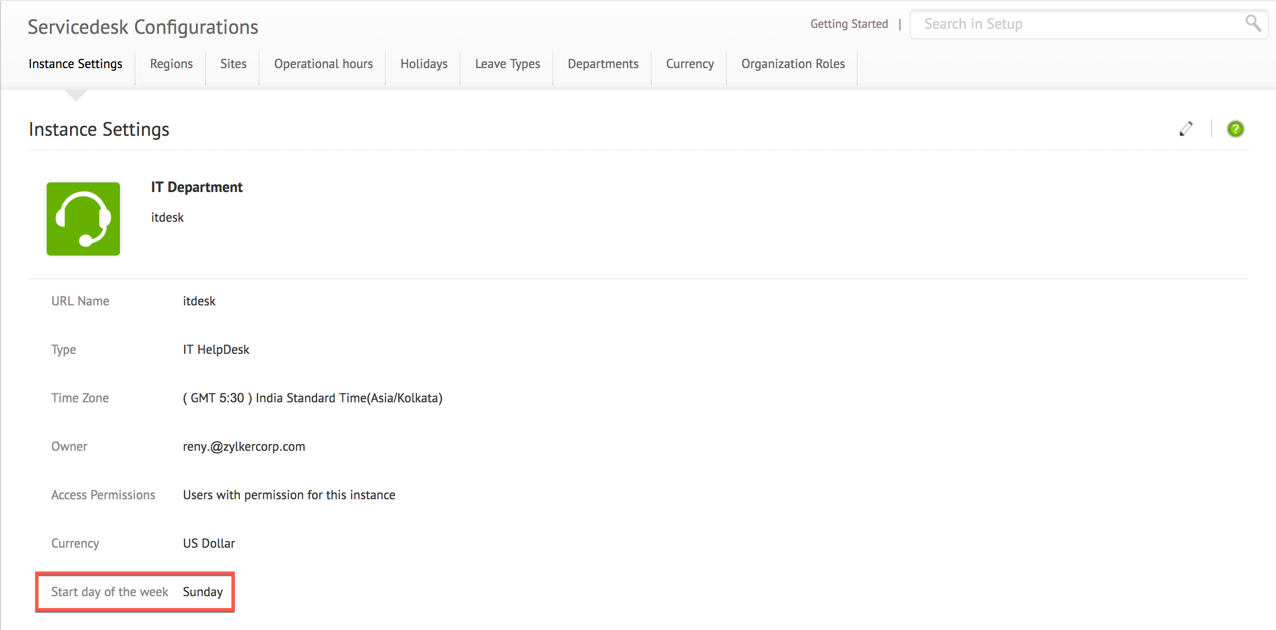Viewport: 1276px width, 630px height.
Task: Go to the Holidays tab
Action: coord(423,64)
